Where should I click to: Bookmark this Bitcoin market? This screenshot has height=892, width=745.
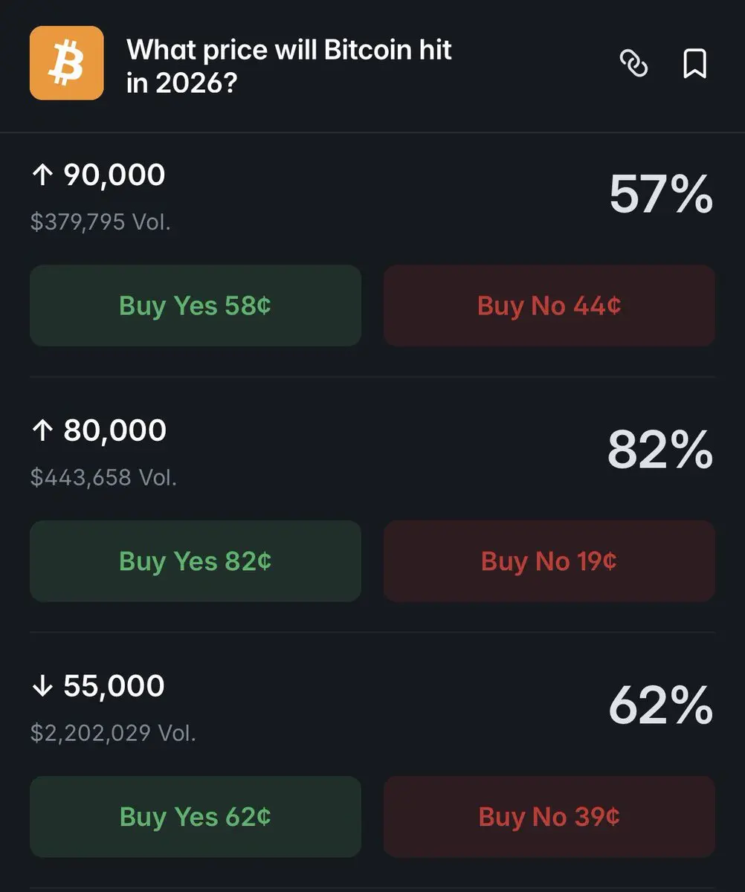click(x=694, y=64)
